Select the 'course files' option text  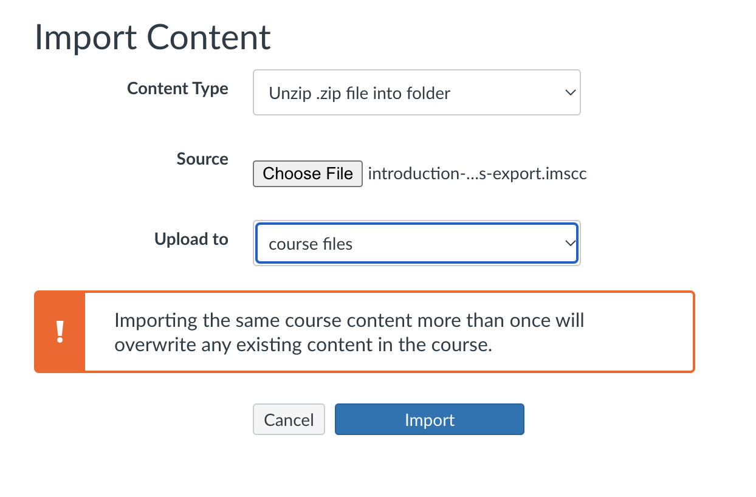[311, 244]
